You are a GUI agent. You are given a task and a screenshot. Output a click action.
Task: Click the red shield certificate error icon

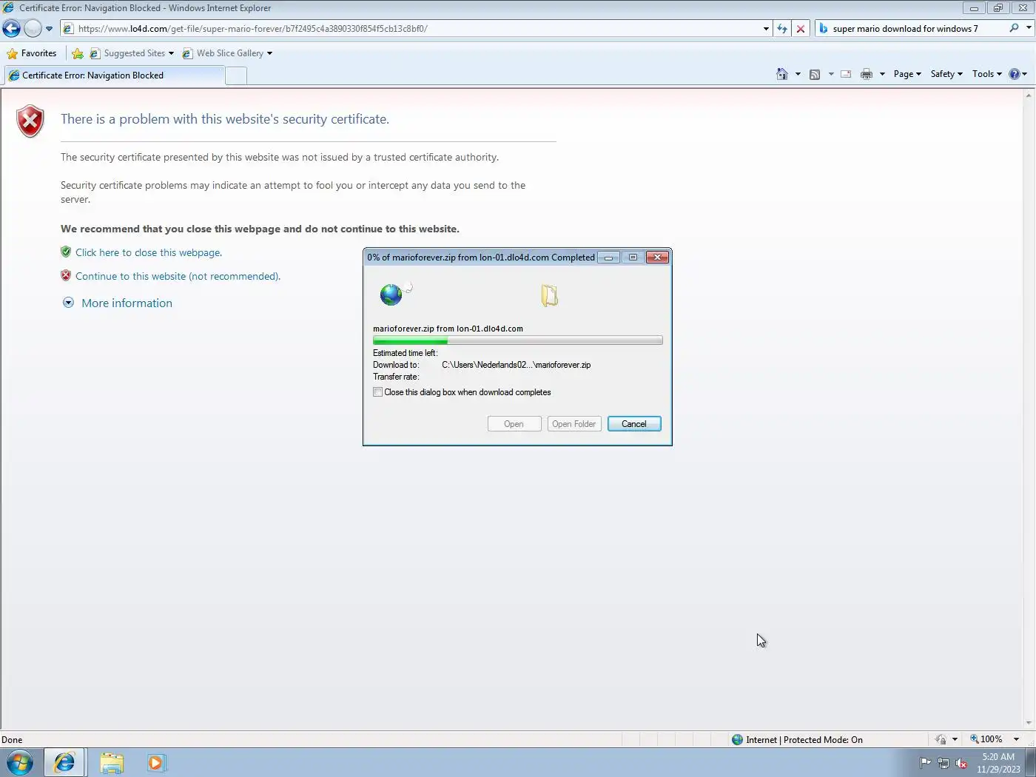(x=30, y=121)
